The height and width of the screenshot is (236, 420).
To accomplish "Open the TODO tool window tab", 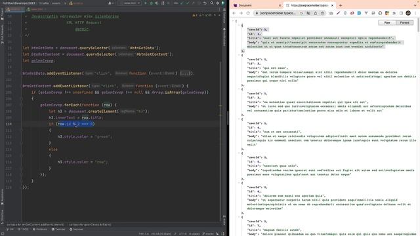I will pyautogui.click(x=23, y=229).
